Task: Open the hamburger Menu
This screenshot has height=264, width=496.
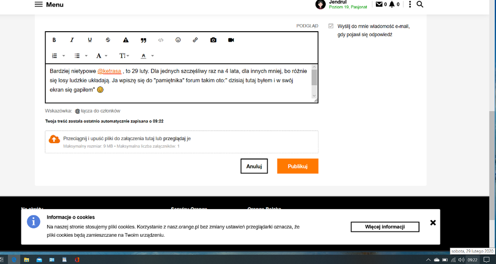Action: pos(49,4)
